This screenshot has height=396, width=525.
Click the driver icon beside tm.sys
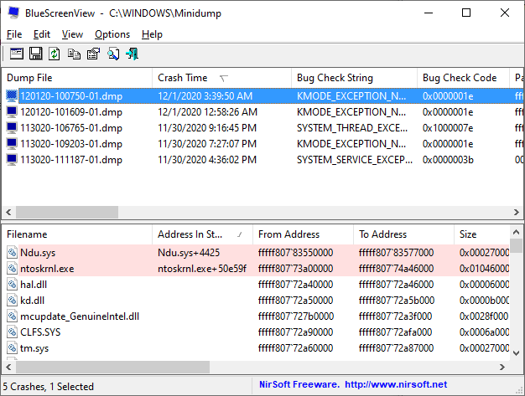[12, 348]
